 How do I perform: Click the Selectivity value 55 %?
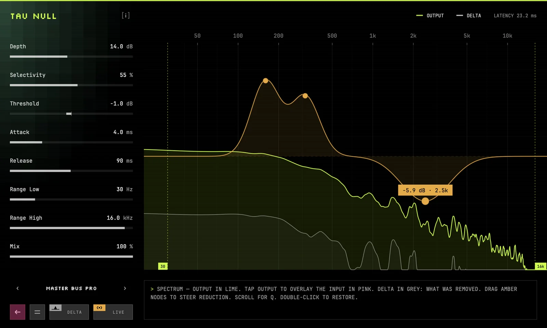(126, 75)
